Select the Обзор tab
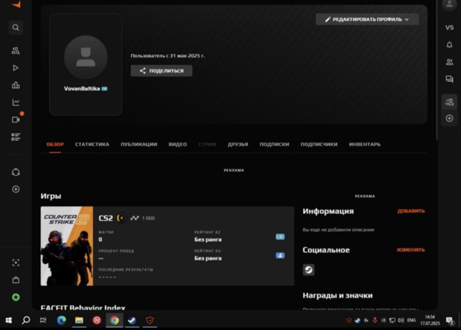461x330 pixels. click(x=55, y=144)
